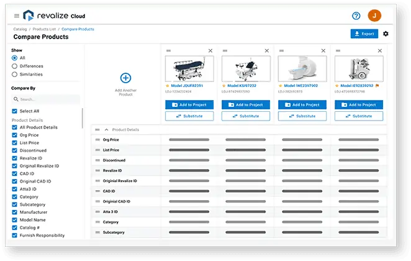Image resolution: width=411 pixels, height=261 pixels.
Task: Remove Model KSI97232 with its X icon
Action: [x=266, y=50]
